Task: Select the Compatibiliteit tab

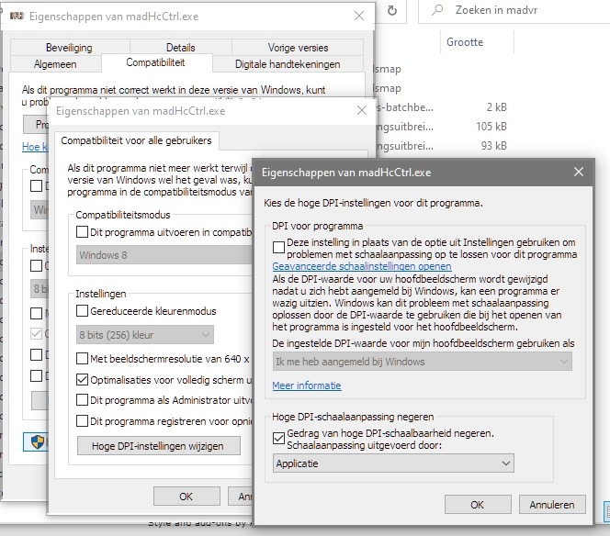Action: [155, 62]
